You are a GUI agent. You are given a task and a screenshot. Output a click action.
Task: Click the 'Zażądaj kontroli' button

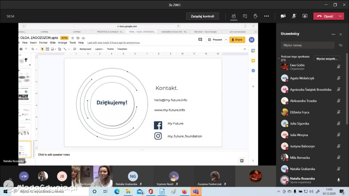coord(202,16)
